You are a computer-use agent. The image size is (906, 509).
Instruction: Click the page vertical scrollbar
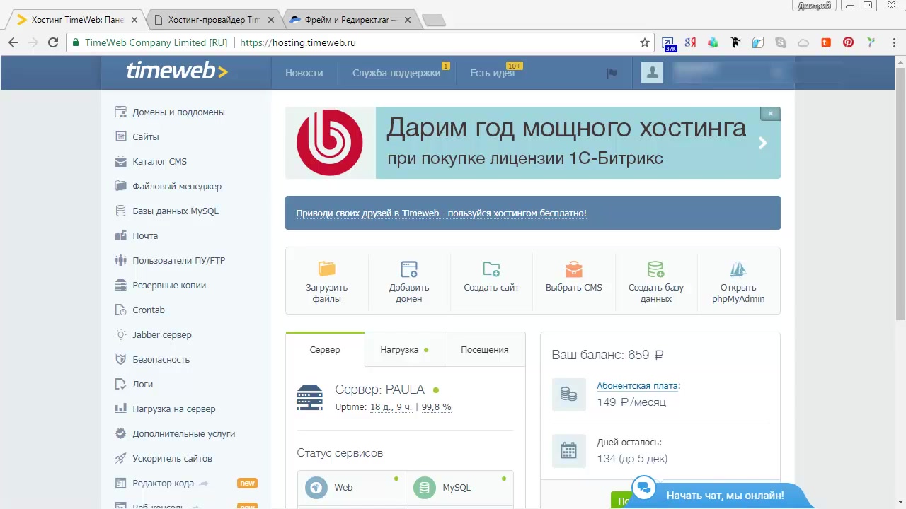pos(900,194)
